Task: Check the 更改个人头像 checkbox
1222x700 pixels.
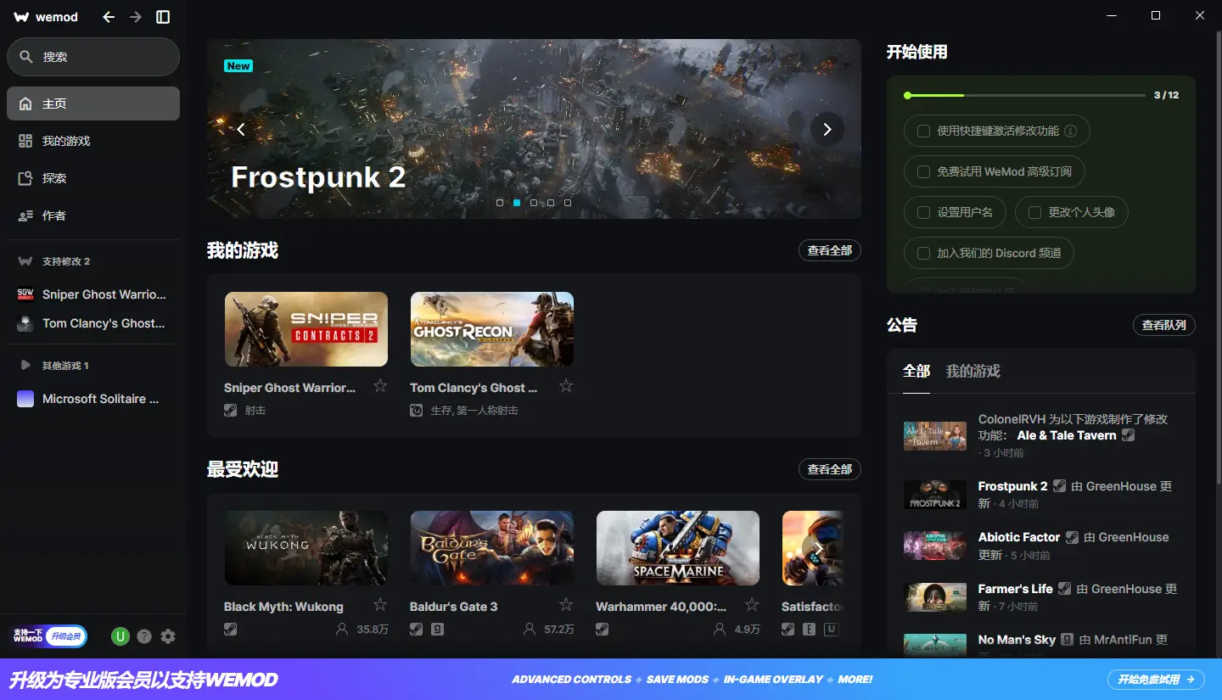Action: (1034, 212)
